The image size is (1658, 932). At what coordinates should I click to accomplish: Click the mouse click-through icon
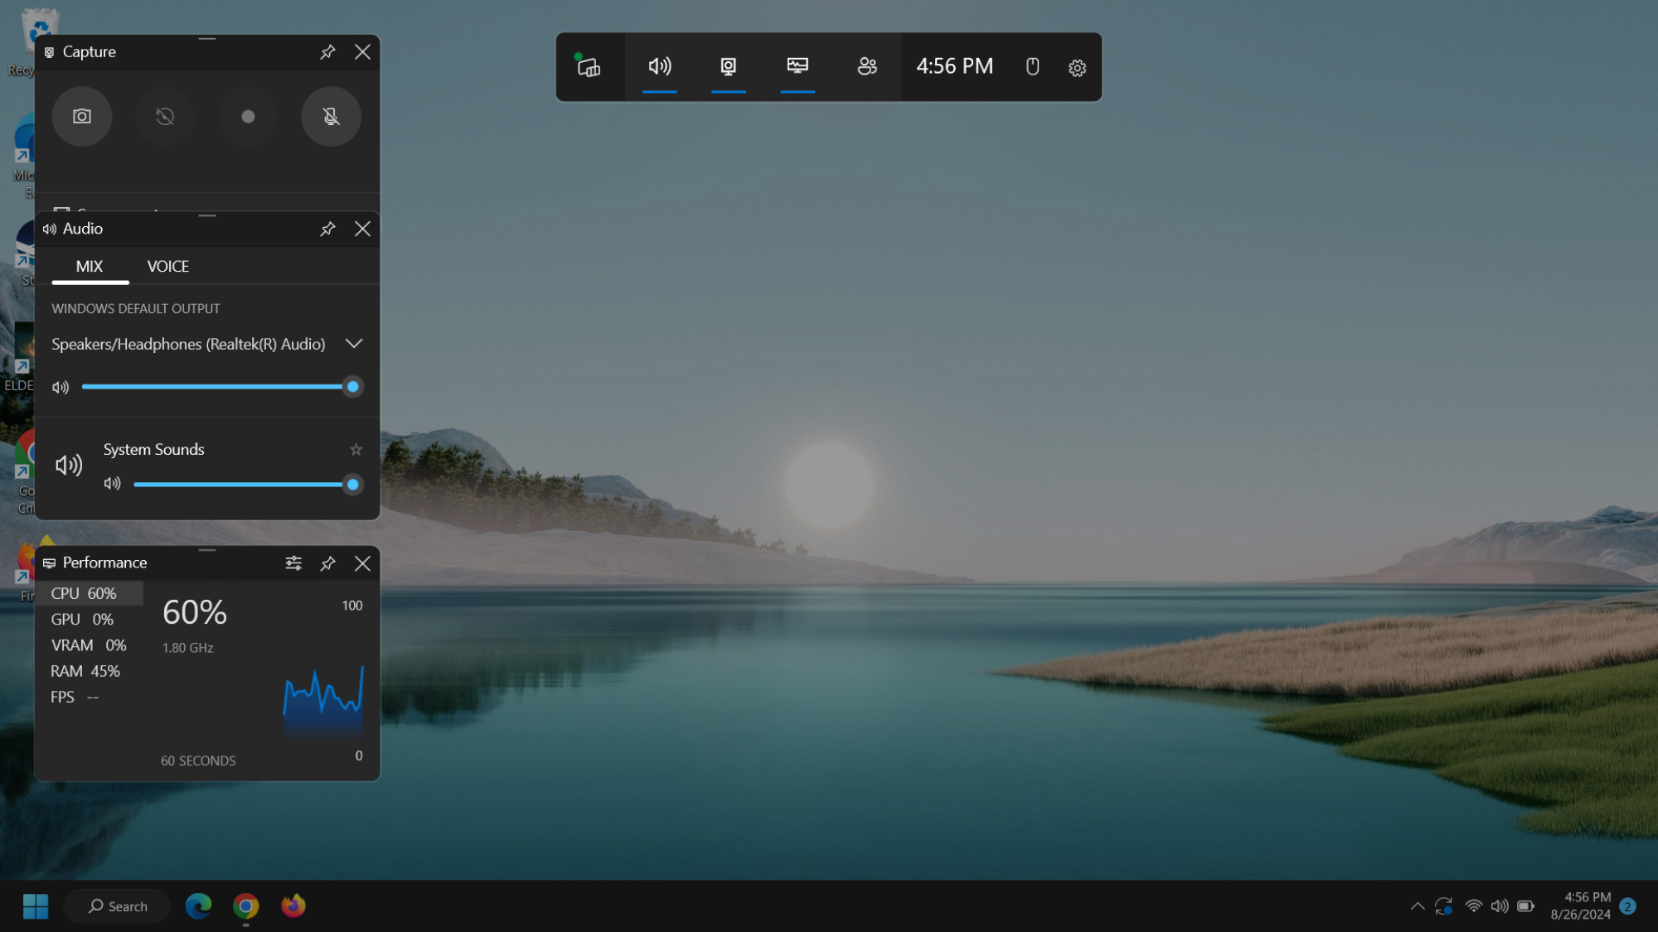click(1032, 67)
